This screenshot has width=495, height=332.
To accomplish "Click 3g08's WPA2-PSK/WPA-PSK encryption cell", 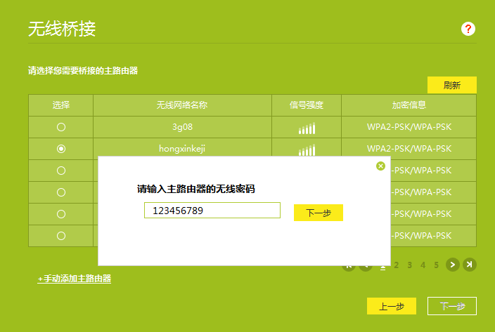I will [409, 127].
